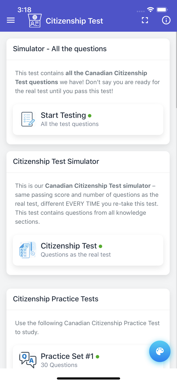
Task: Tap the green dot next to Citizenship Test
Action: [101, 246]
